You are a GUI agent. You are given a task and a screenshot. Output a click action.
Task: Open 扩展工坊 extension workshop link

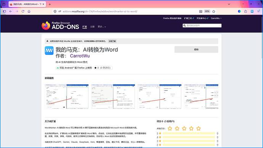coord(189,18)
